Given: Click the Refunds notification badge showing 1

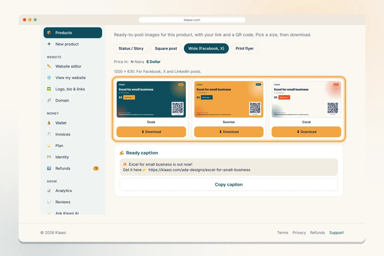Looking at the screenshot, I should (96, 168).
